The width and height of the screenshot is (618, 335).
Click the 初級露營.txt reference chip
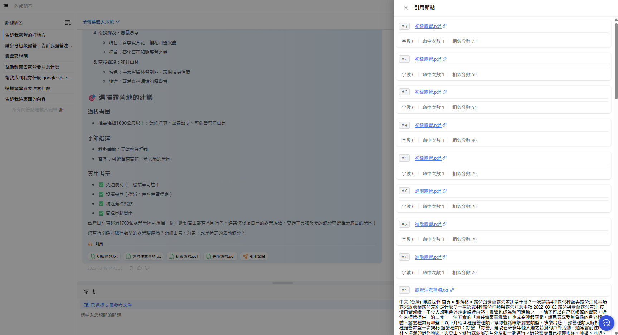point(104,256)
